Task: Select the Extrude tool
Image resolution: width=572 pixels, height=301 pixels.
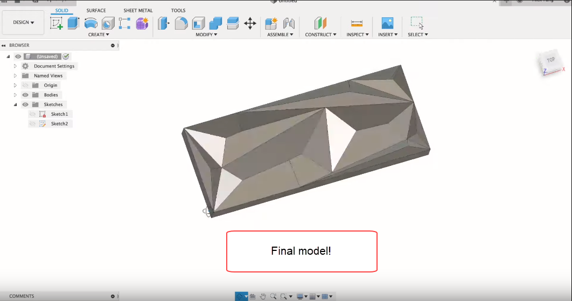Action: tap(73, 23)
